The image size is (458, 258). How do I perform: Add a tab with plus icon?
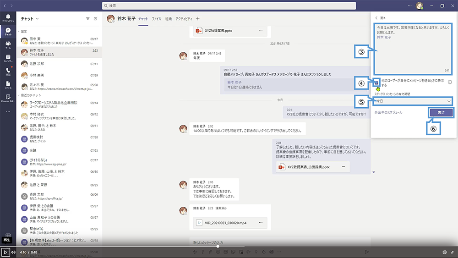[198, 18]
